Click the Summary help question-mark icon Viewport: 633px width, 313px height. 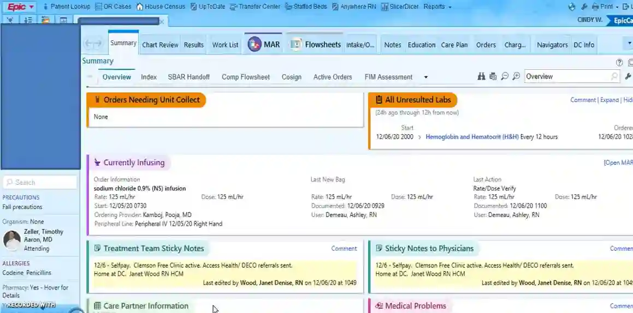[x=619, y=63]
